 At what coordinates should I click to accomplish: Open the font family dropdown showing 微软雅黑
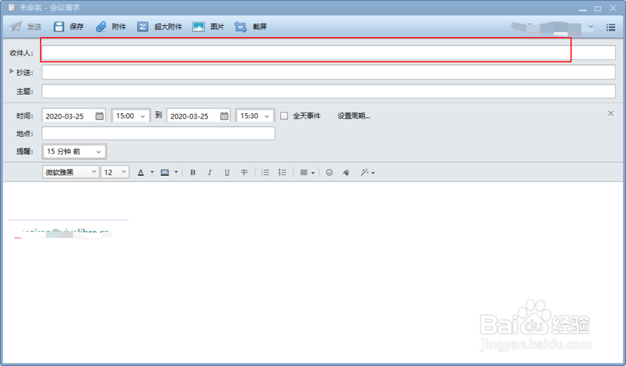pyautogui.click(x=69, y=171)
